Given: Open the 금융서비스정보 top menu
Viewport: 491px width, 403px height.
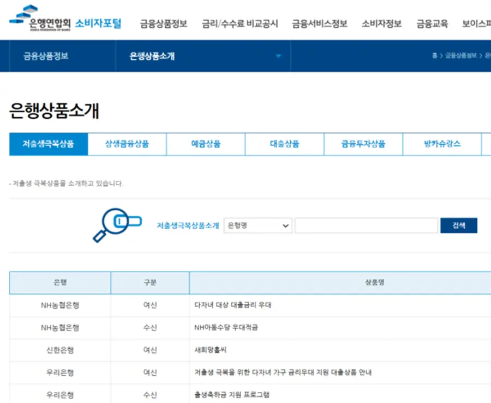Looking at the screenshot, I should pos(320,24).
